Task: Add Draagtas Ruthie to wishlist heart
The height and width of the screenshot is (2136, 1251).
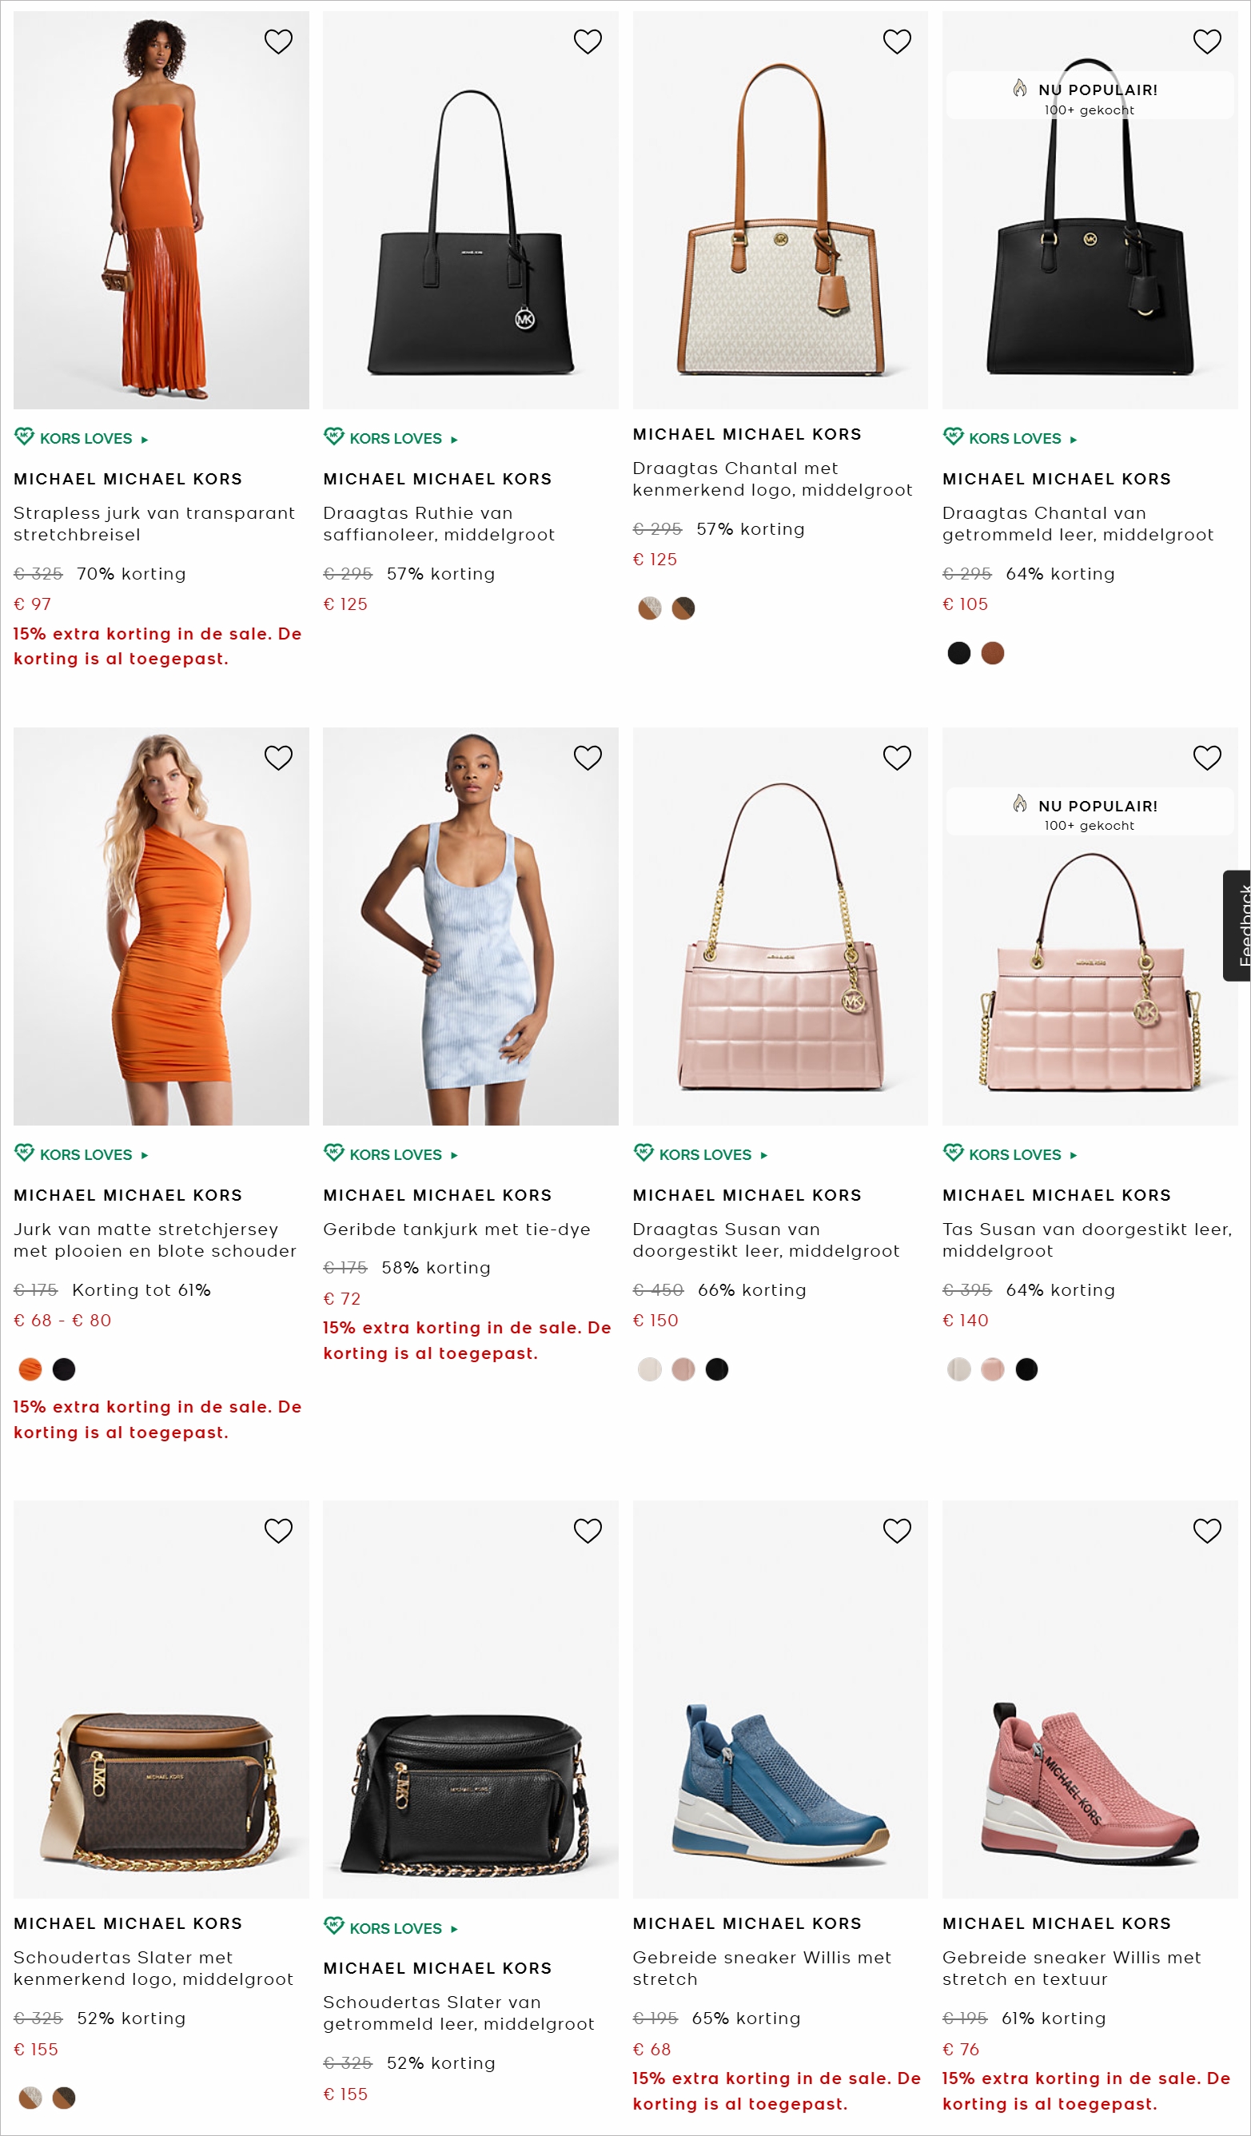Action: click(588, 42)
